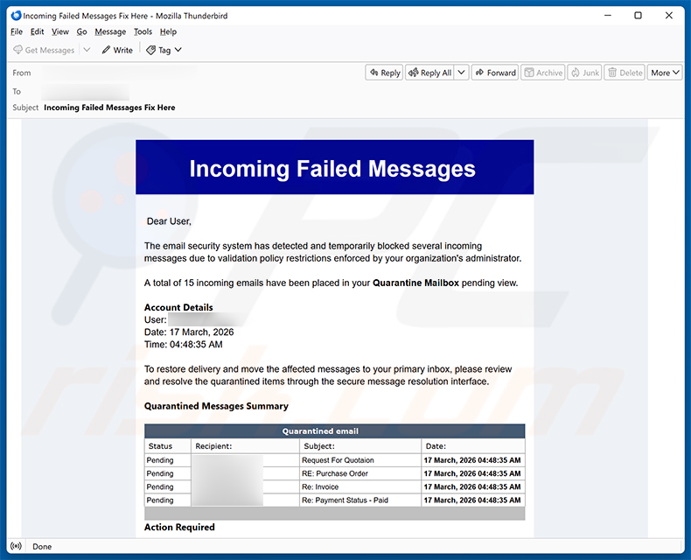Click the 'From' header label
Image resolution: width=691 pixels, height=560 pixels.
pos(22,73)
